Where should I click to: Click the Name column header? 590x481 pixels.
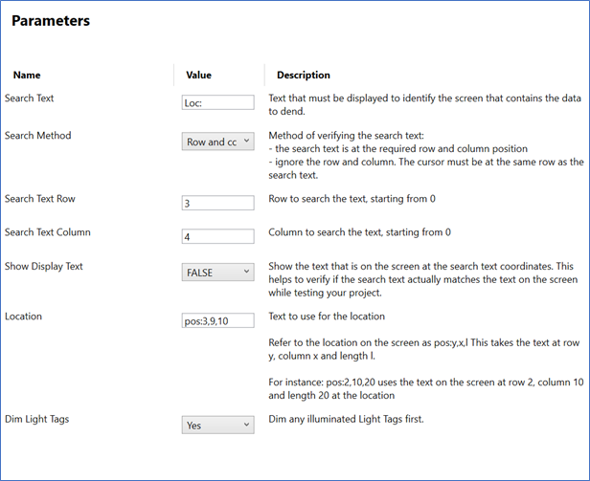27,76
